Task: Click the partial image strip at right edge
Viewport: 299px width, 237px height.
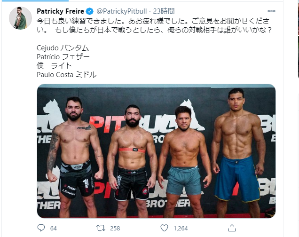Action: point(298,38)
